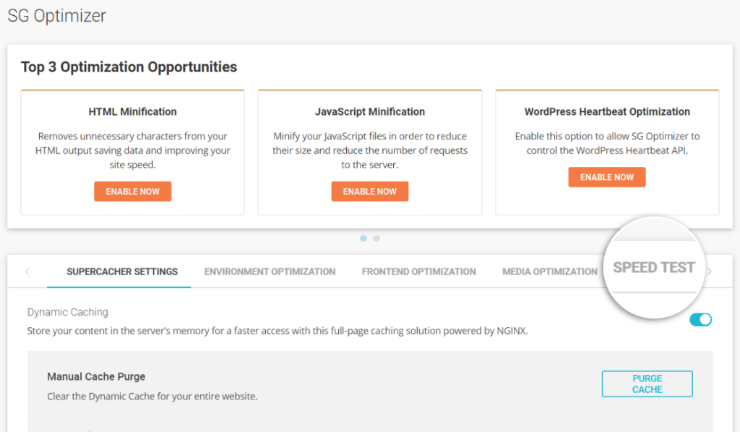
Task: Open the Environment Optimization tab
Action: 270,272
